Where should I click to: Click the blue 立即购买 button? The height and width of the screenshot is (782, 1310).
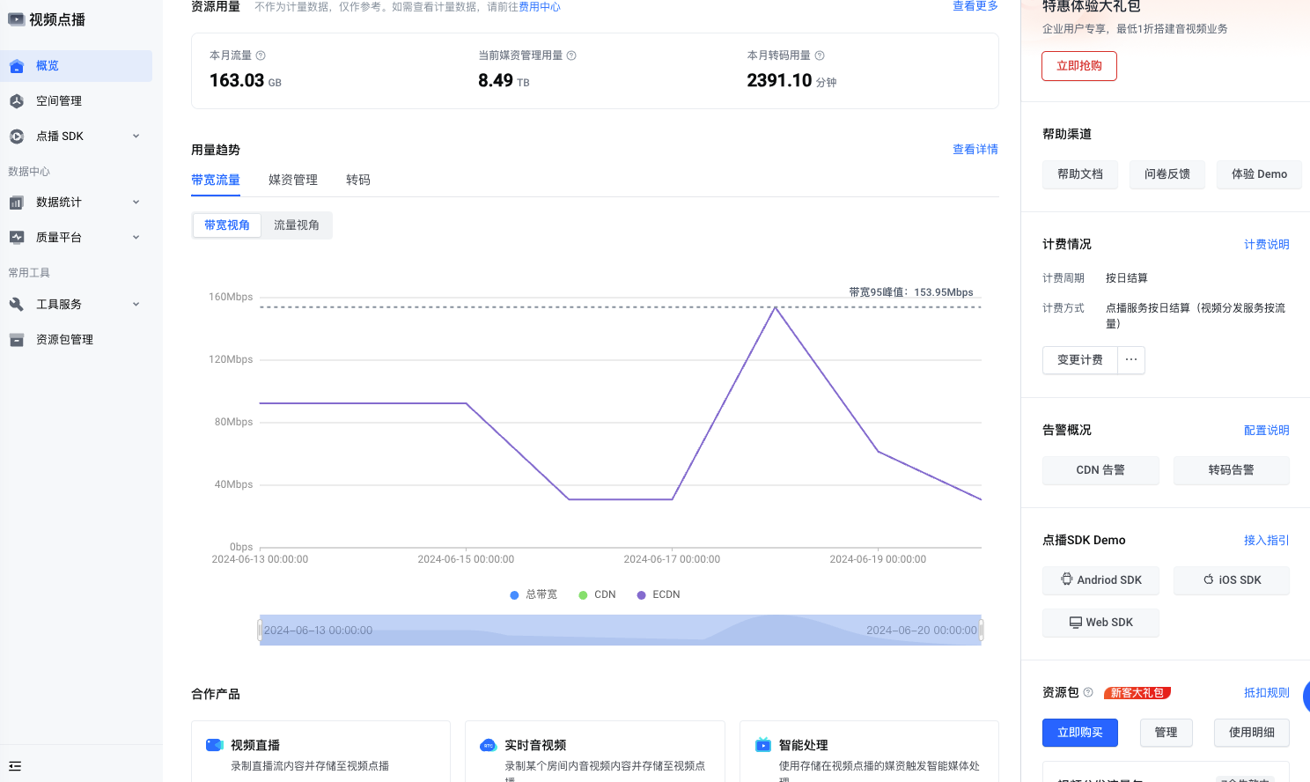(x=1080, y=733)
